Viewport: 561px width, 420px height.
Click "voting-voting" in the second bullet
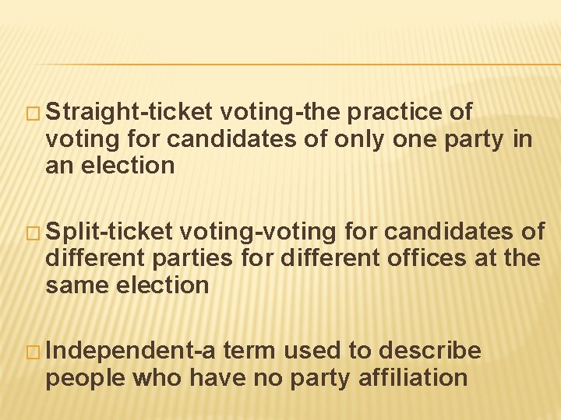[258, 232]
